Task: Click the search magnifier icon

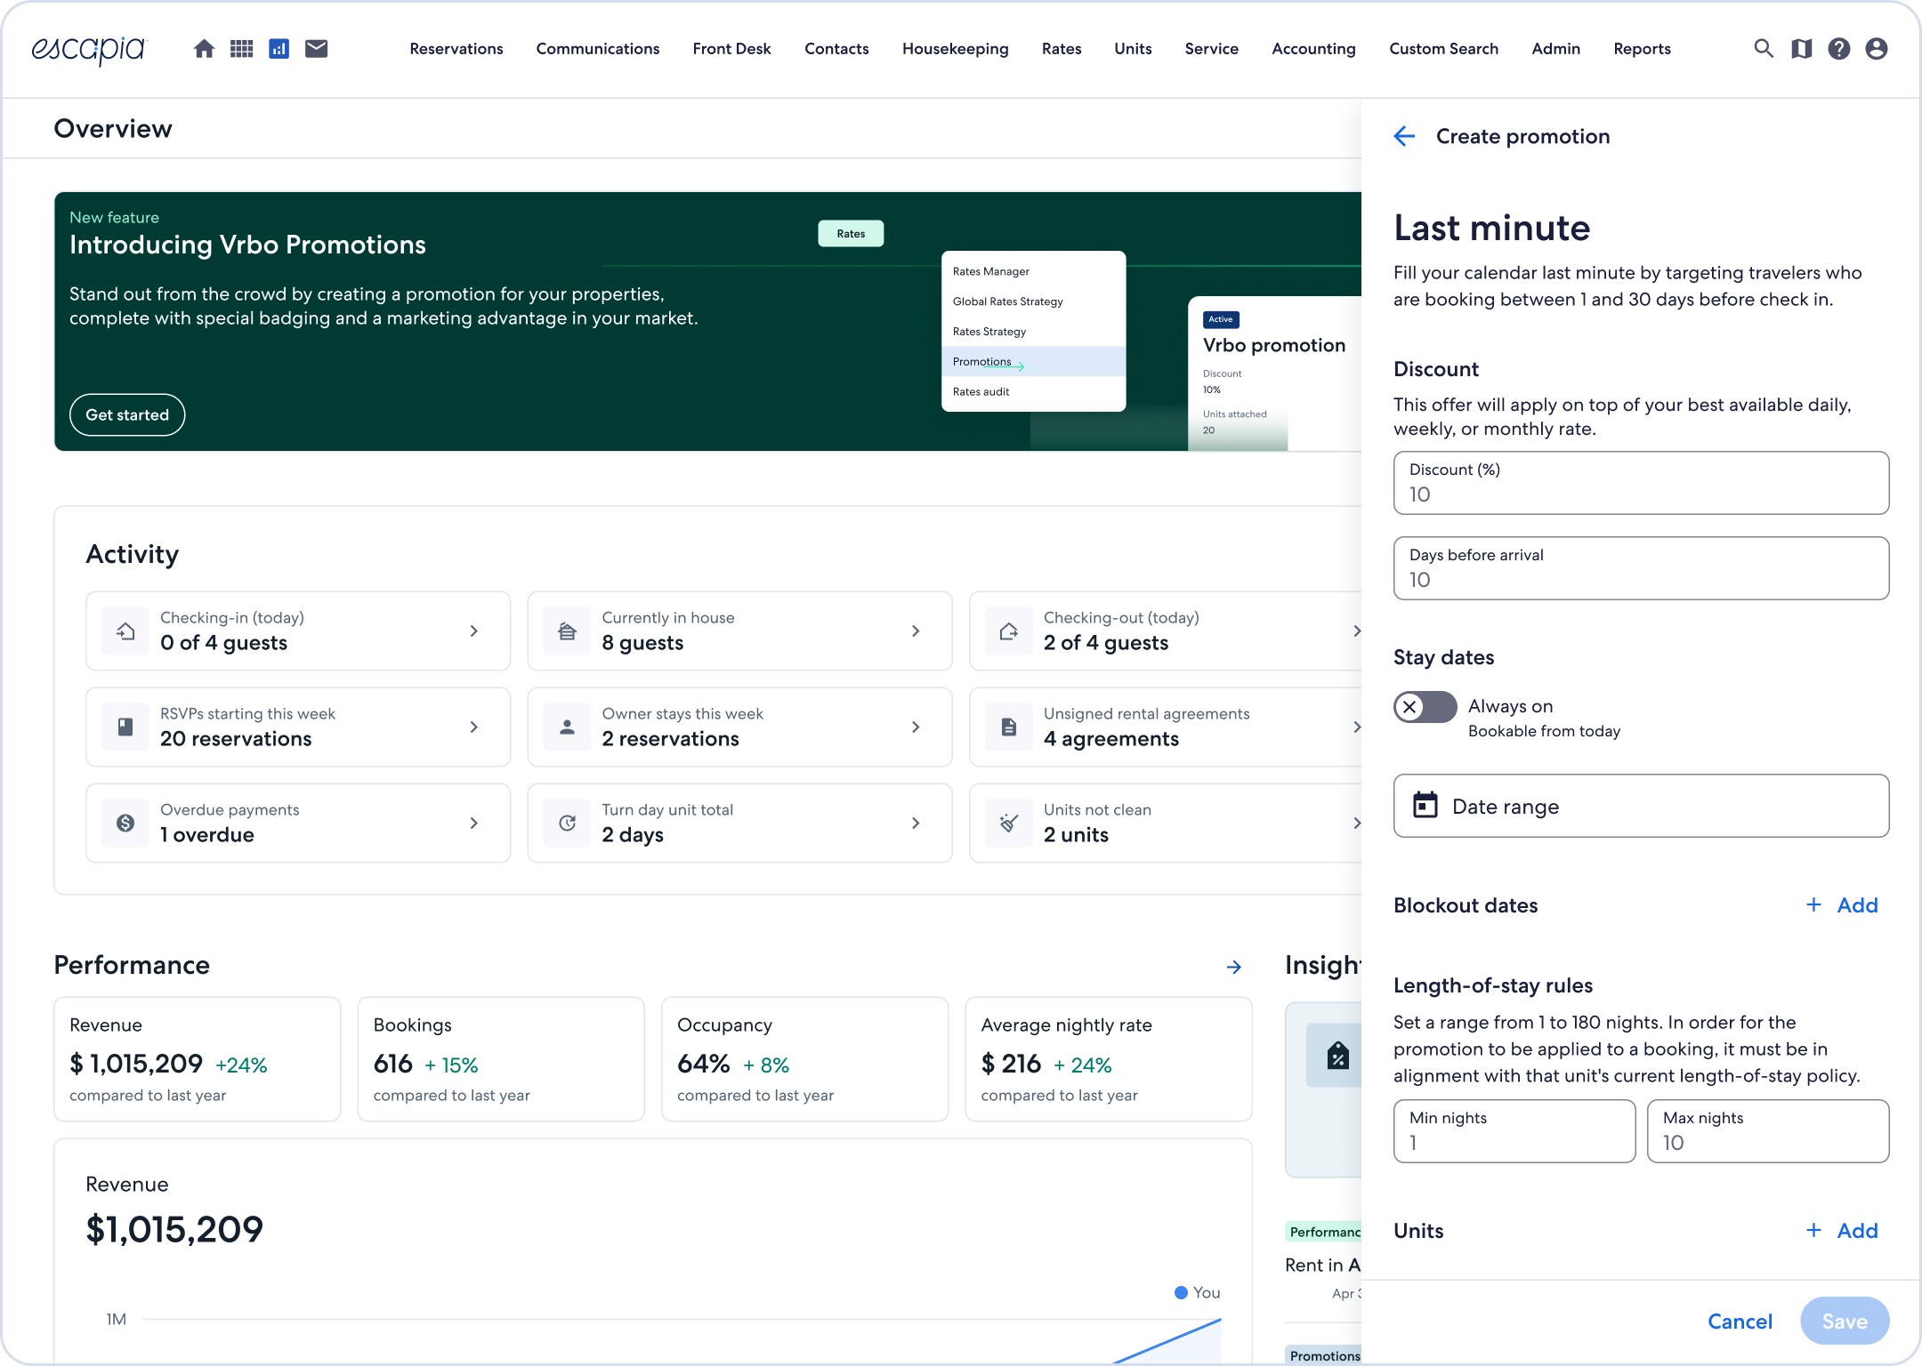Action: [1763, 49]
